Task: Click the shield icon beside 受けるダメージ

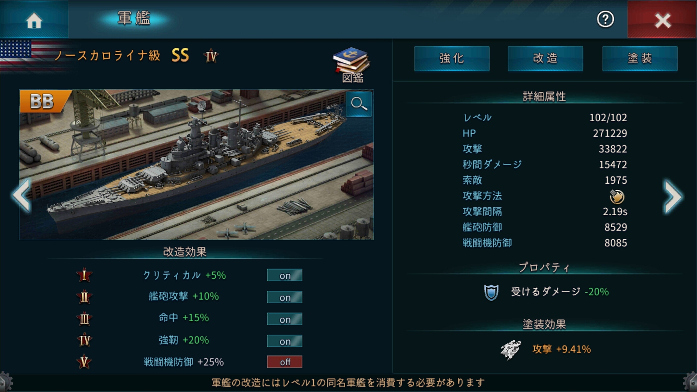Action: 491,292
